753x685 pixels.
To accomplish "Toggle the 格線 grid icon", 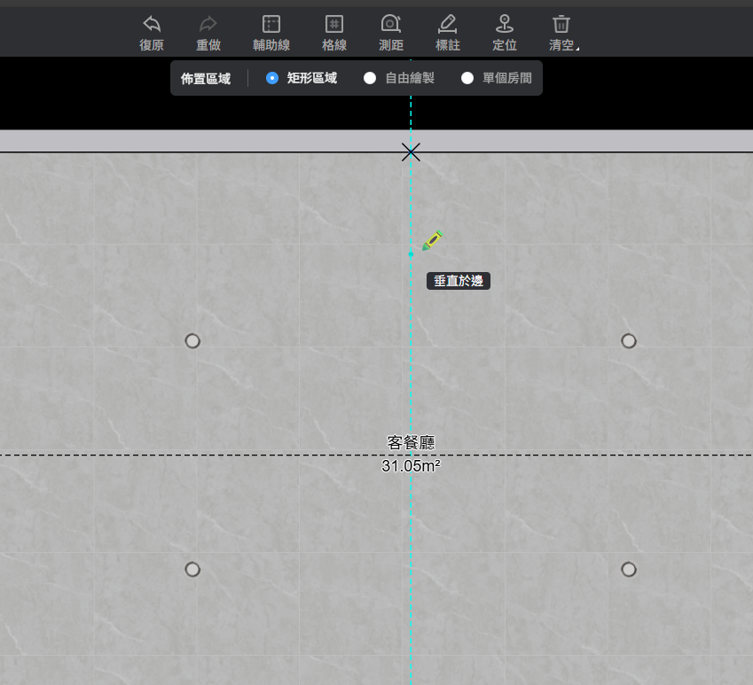I will [334, 24].
